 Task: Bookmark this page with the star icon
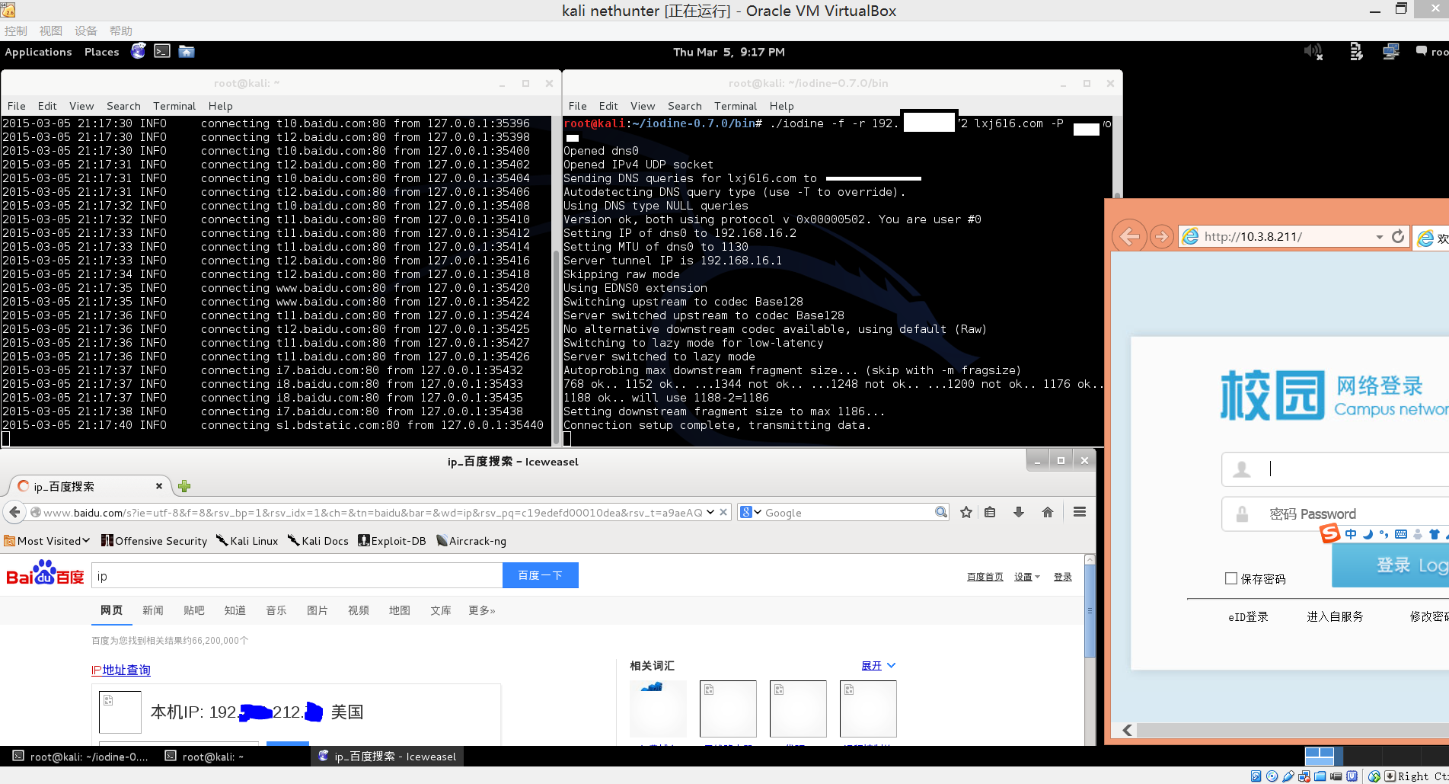966,512
